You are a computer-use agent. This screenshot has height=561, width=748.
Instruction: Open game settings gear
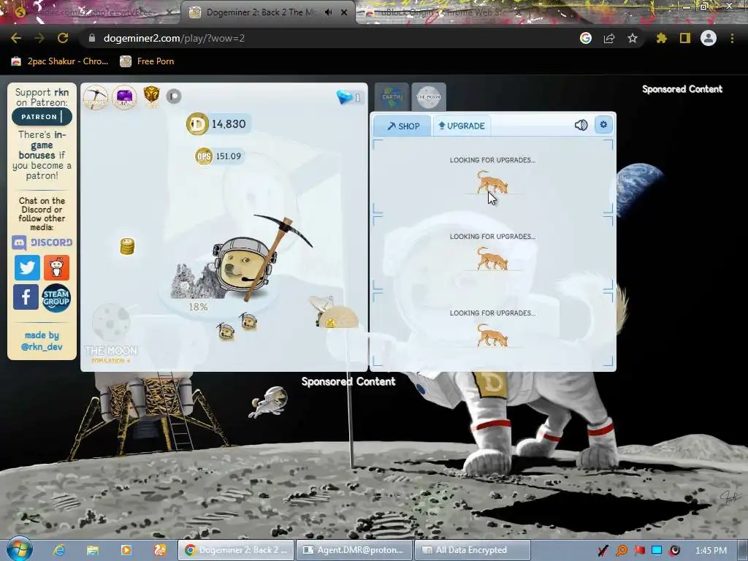tap(603, 124)
